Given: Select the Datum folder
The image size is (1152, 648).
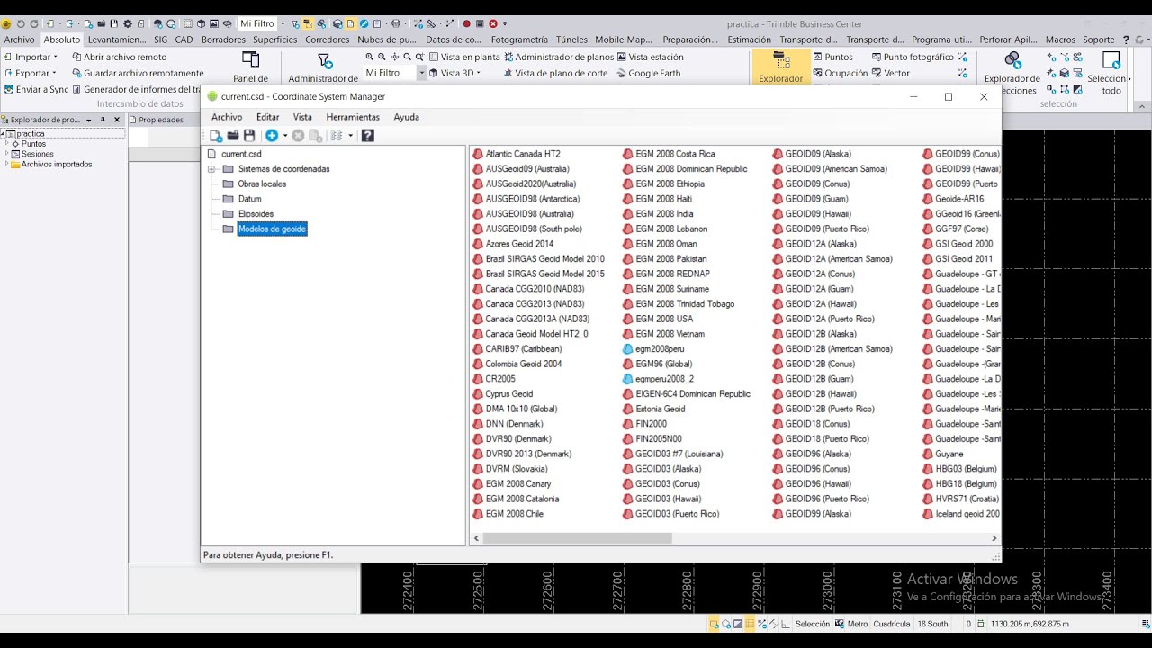Looking at the screenshot, I should click(249, 199).
